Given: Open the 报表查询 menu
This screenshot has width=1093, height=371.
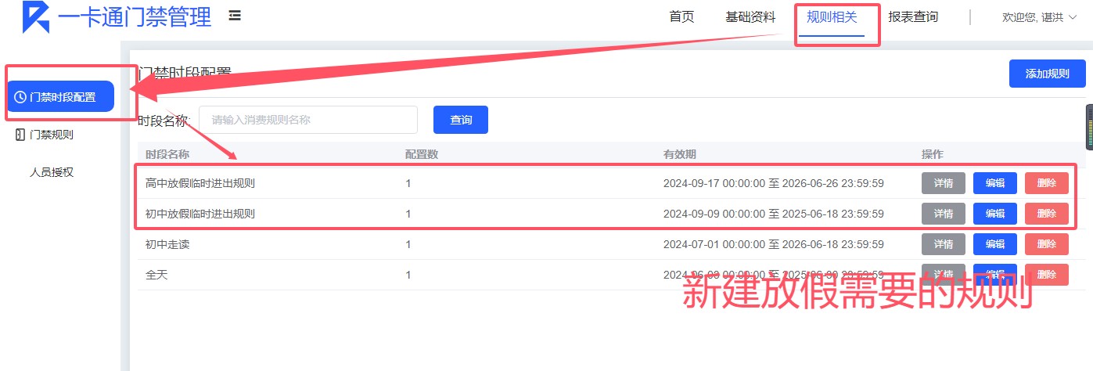Looking at the screenshot, I should (x=913, y=17).
